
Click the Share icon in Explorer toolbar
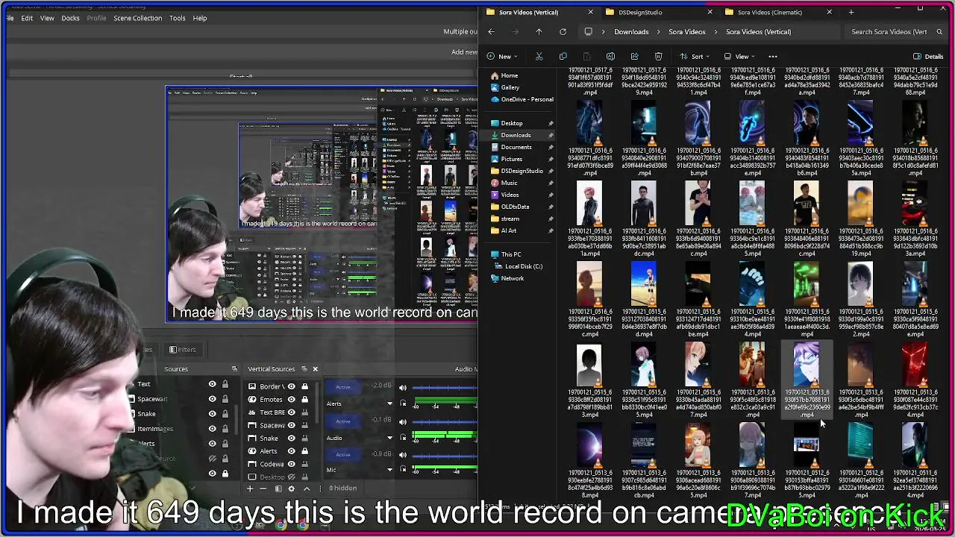(634, 56)
